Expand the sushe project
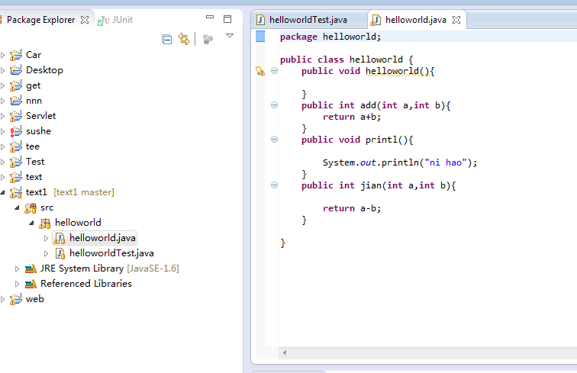 click(3, 131)
